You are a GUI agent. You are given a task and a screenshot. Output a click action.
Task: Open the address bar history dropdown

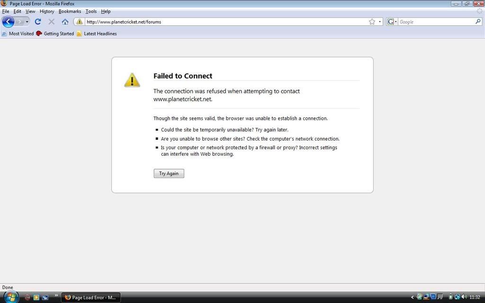click(x=380, y=22)
